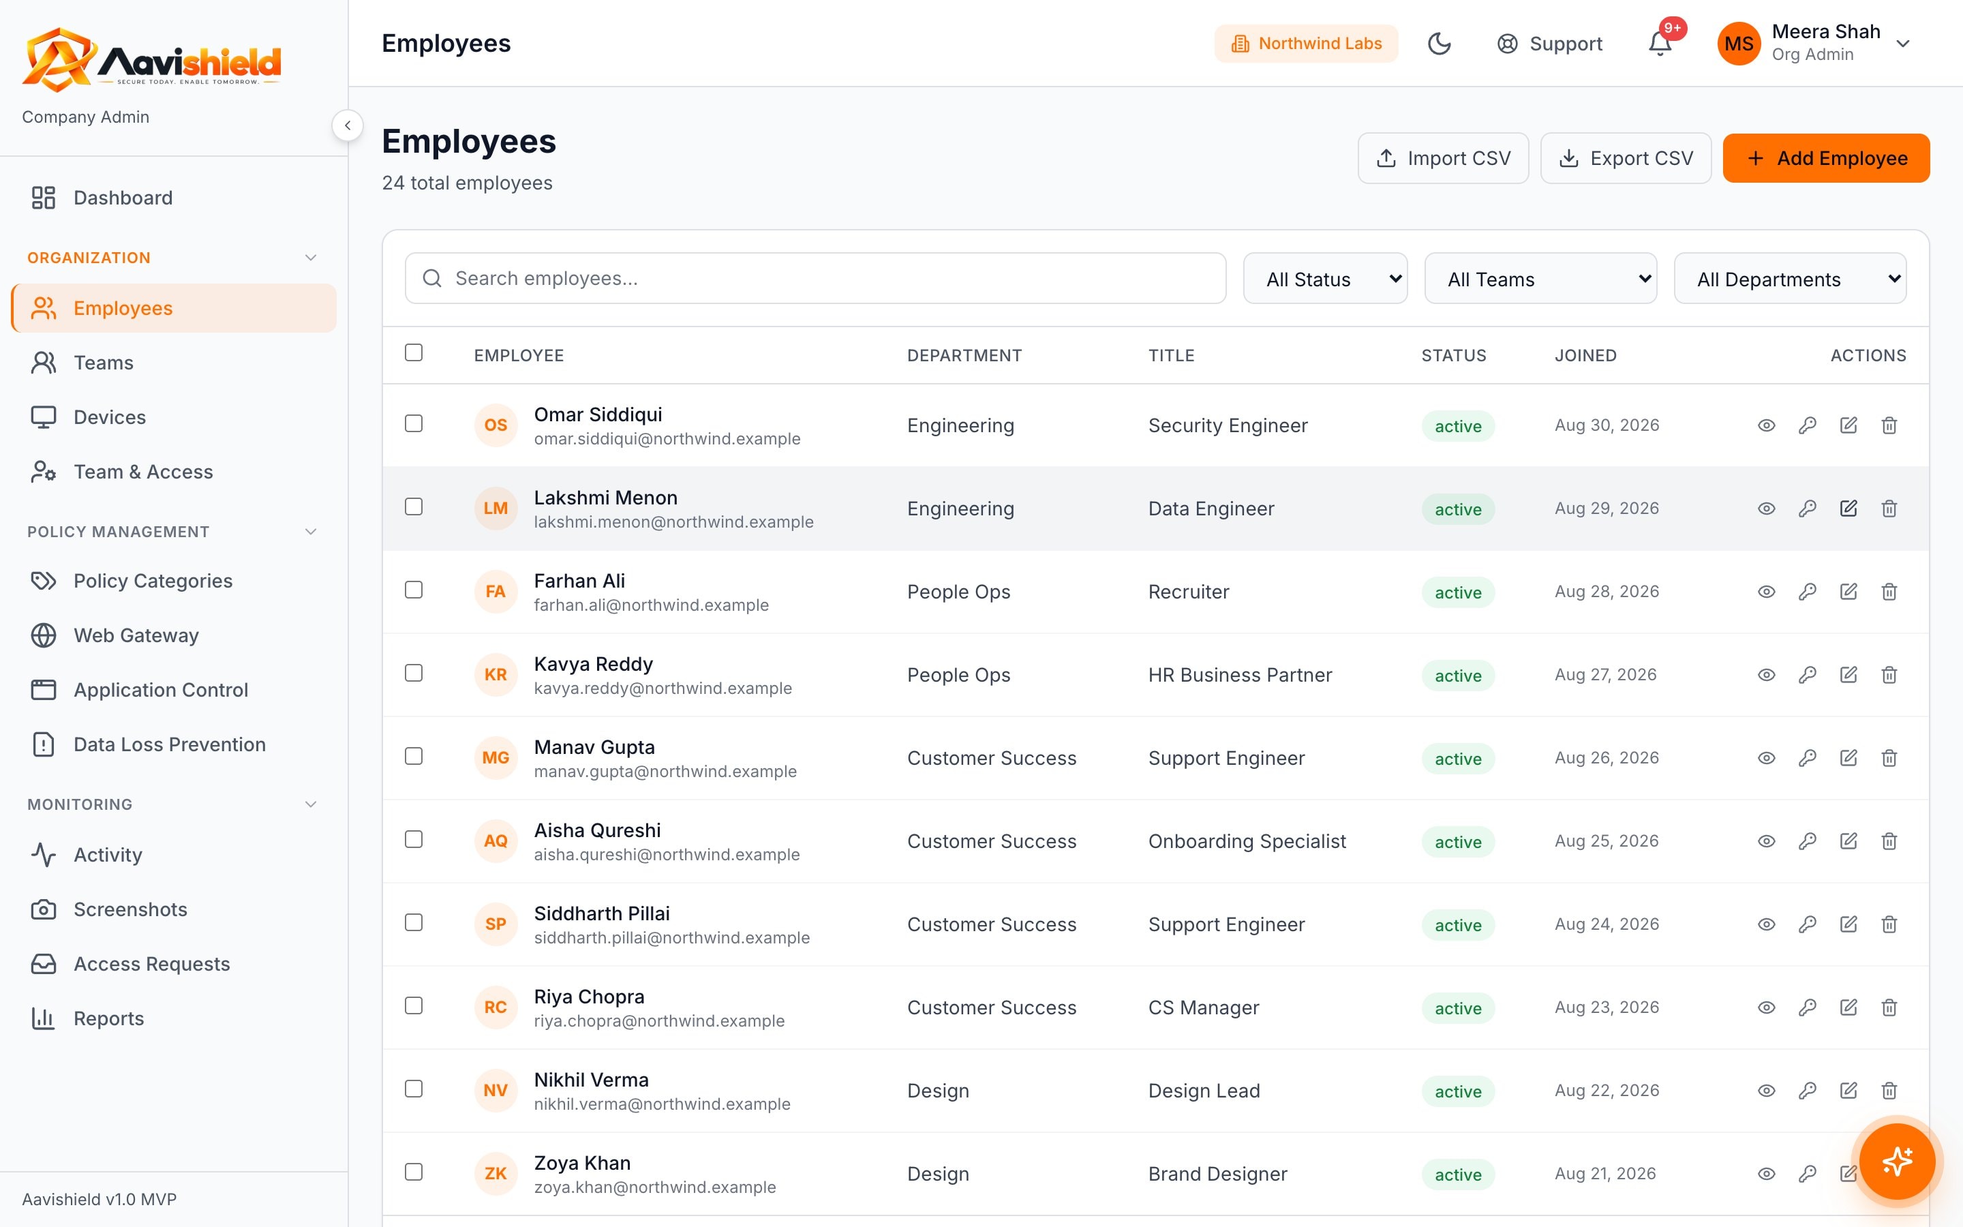Edit Siddharth Pillai's record
The width and height of the screenshot is (1963, 1227).
click(1848, 924)
